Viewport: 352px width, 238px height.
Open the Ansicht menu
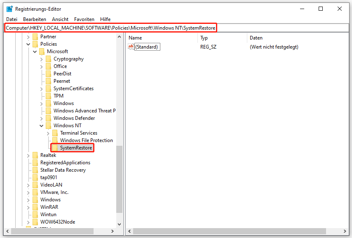point(60,19)
